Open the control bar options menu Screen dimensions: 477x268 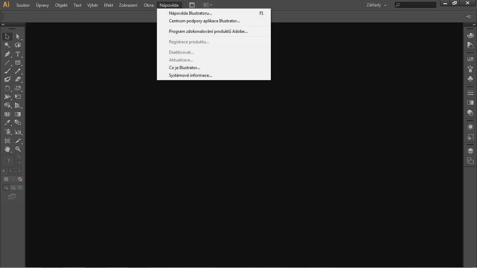[x=469, y=16]
